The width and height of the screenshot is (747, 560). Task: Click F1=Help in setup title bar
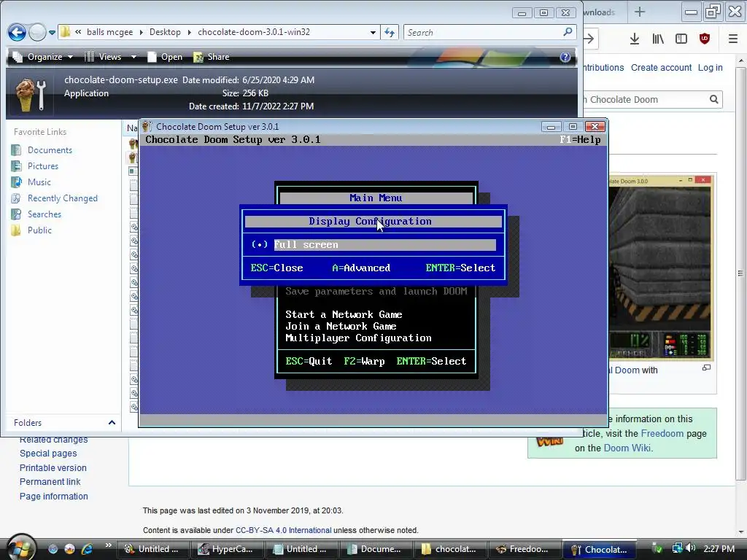click(580, 139)
